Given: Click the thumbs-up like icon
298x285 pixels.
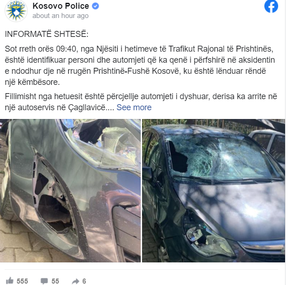Looking at the screenshot, I should (10, 281).
